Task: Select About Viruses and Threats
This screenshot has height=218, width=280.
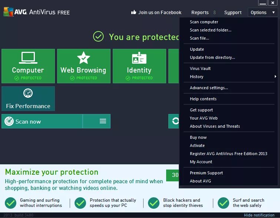Action: click(215, 126)
